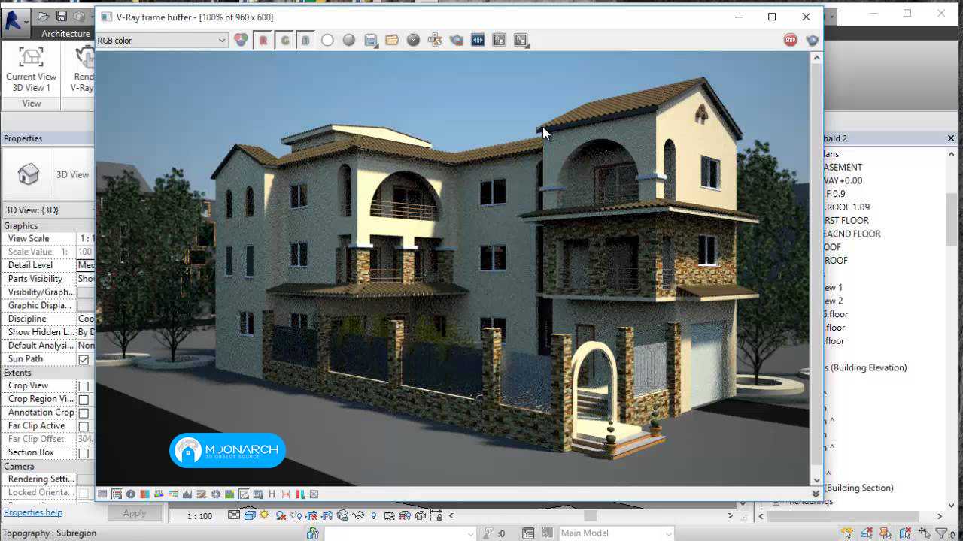Stop the V-Ray render

pos(790,41)
